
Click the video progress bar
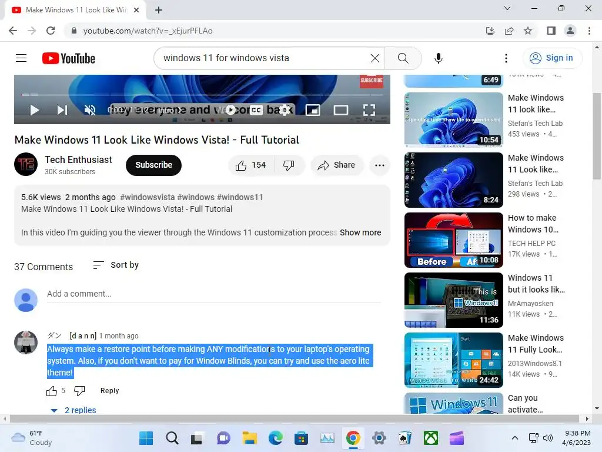pos(202,94)
